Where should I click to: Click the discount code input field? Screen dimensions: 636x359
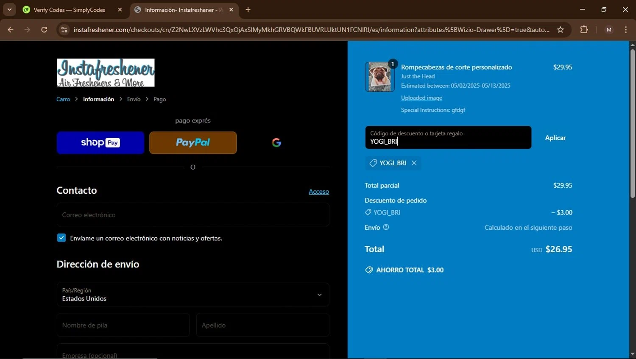(448, 137)
